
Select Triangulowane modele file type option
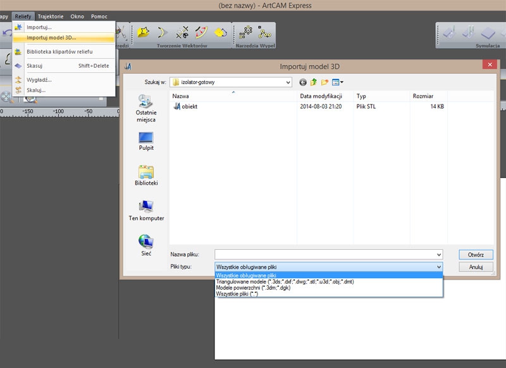[x=329, y=281]
